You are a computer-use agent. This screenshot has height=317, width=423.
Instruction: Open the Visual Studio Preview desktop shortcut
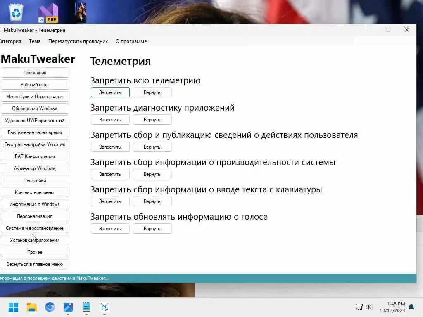coord(48,13)
